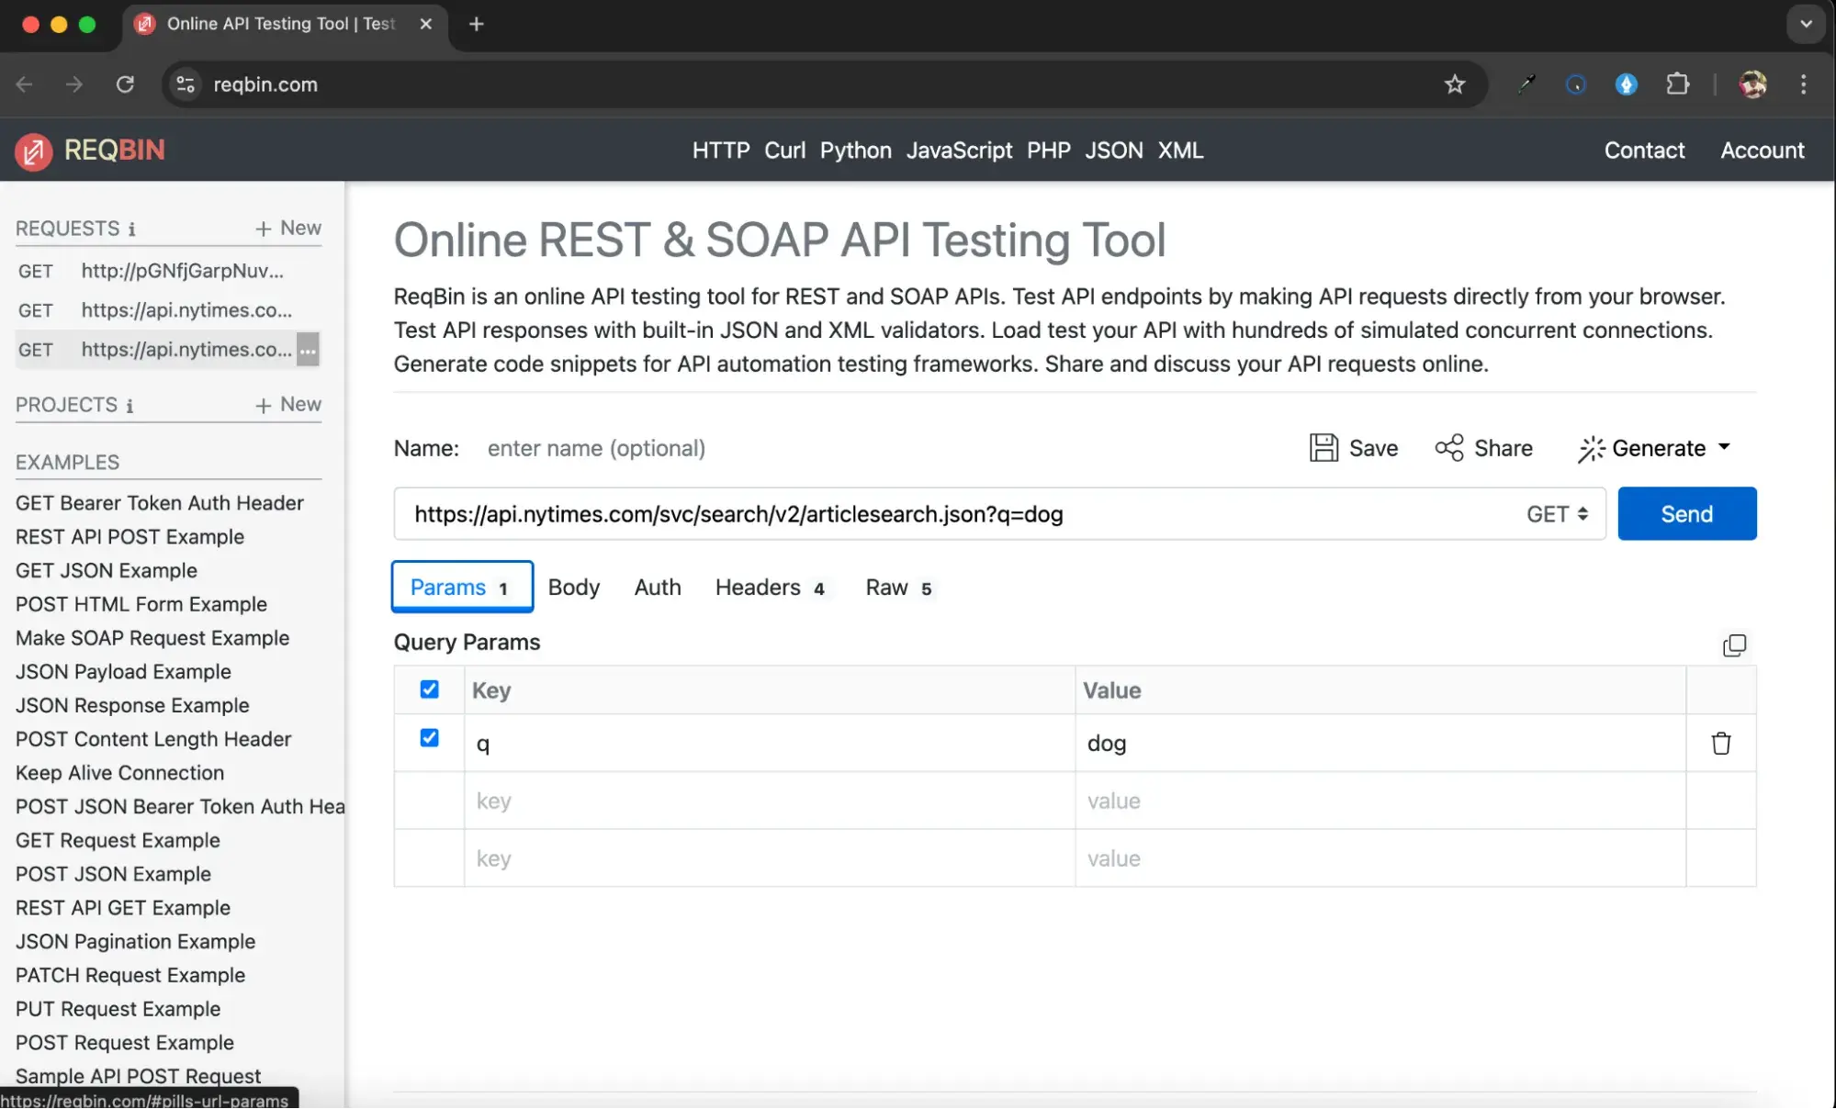Open the browser extensions puzzle icon
Viewport: 1836px width, 1109px height.
point(1677,84)
